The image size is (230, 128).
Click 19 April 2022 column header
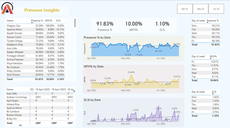pyautogui.click(x=59, y=90)
